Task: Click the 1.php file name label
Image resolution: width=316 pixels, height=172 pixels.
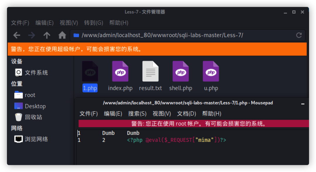Action: click(x=90, y=88)
